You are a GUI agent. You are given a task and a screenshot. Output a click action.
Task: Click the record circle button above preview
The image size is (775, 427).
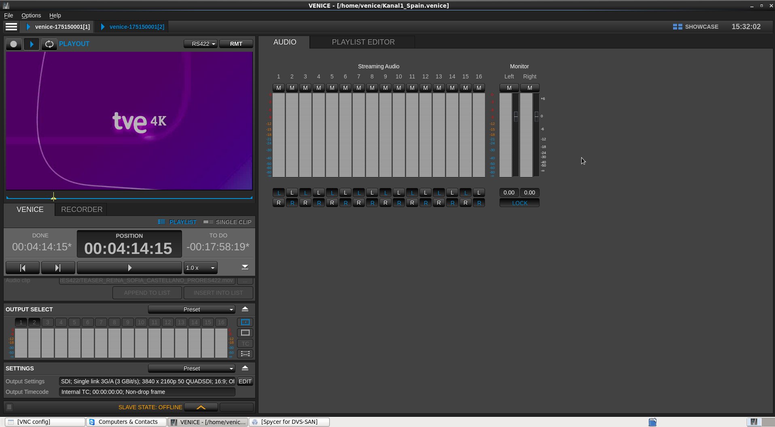[14, 44]
